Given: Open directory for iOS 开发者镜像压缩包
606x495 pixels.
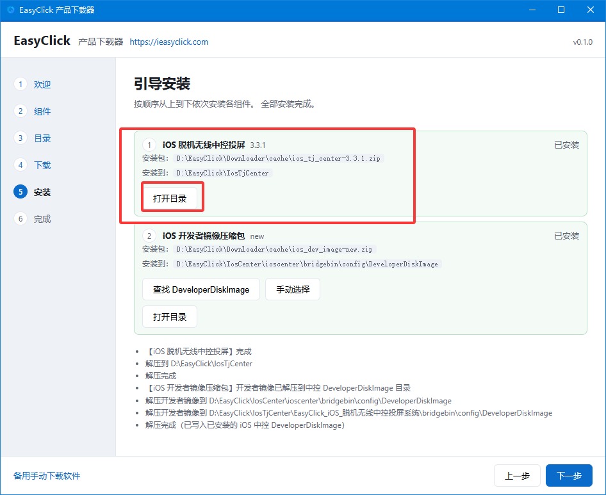Looking at the screenshot, I should pos(170,317).
